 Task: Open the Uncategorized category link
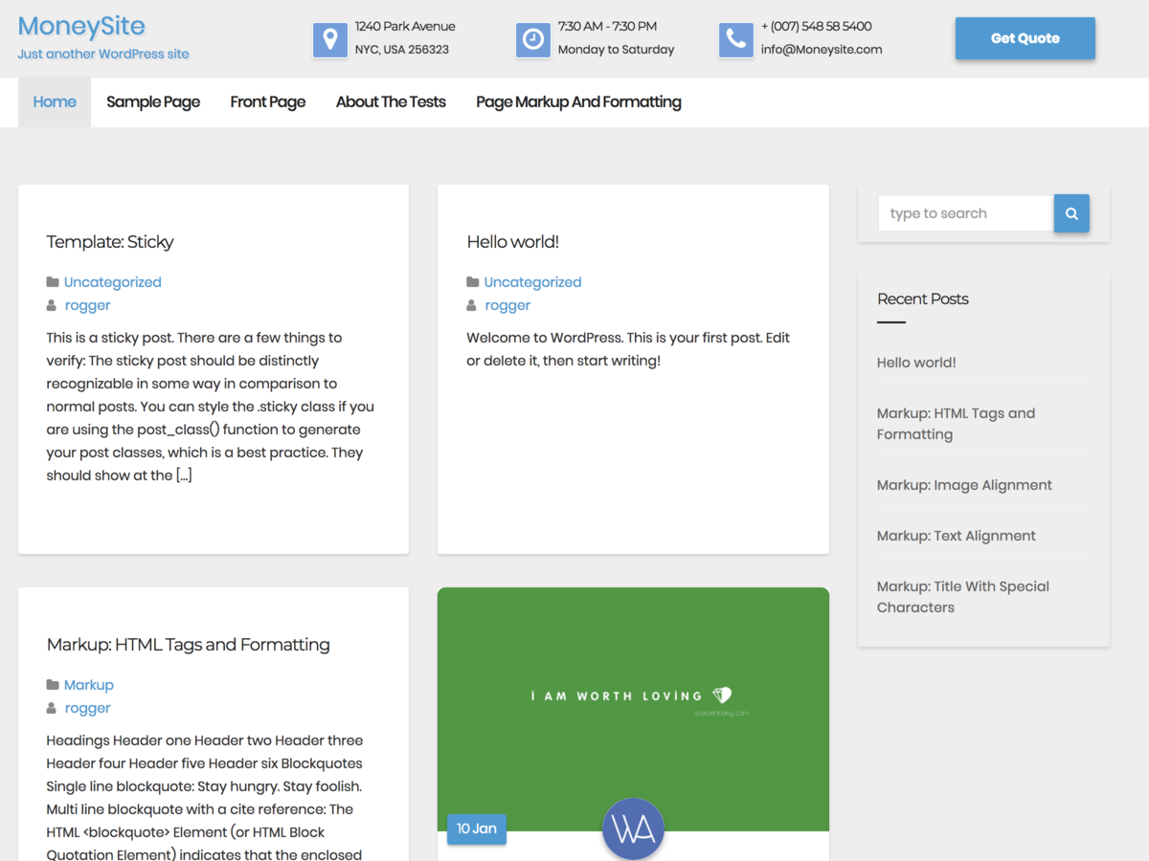(112, 281)
